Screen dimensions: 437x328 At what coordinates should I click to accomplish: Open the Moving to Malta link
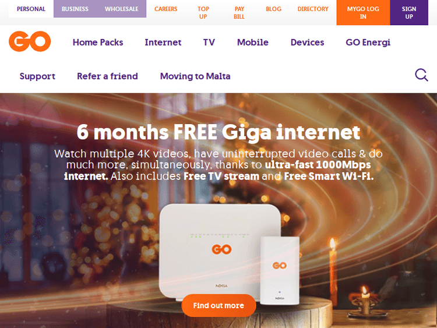point(195,76)
